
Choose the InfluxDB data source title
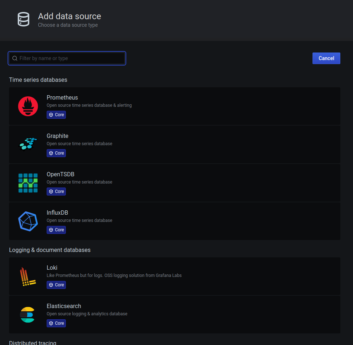tap(57, 213)
